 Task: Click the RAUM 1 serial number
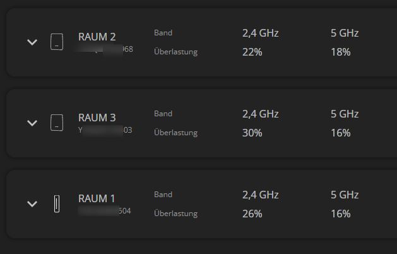(105, 210)
